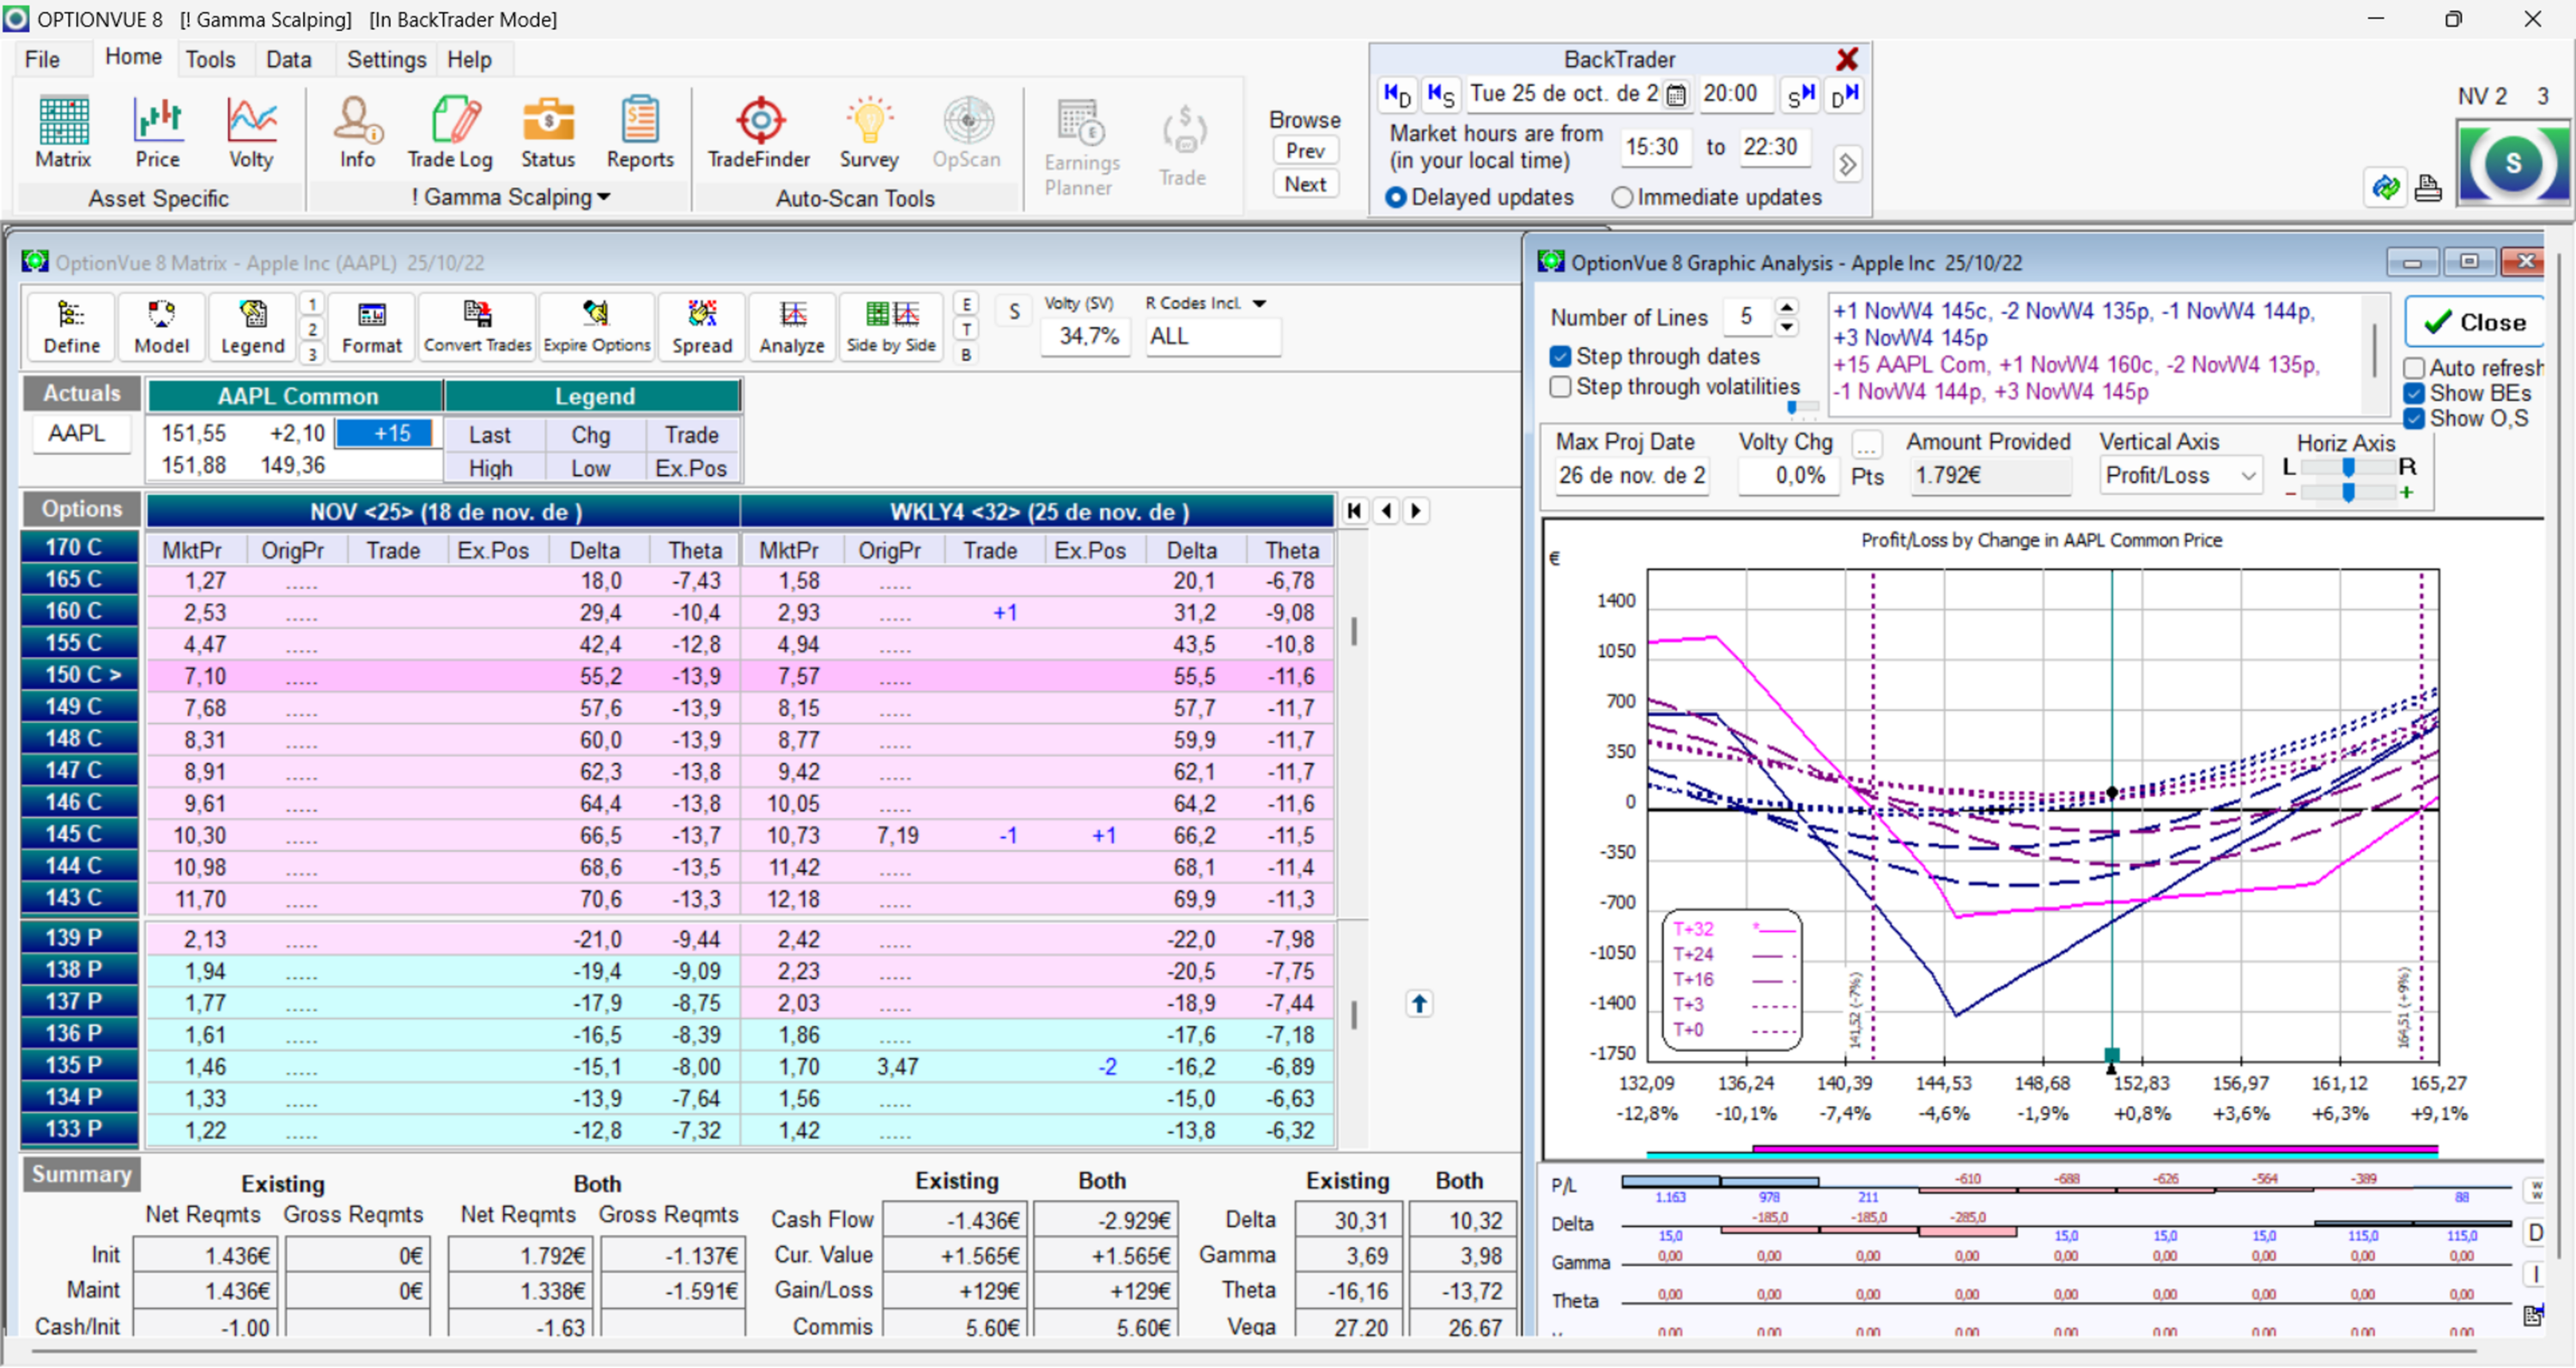
Task: Click the Browse Next button
Action: click(1305, 184)
